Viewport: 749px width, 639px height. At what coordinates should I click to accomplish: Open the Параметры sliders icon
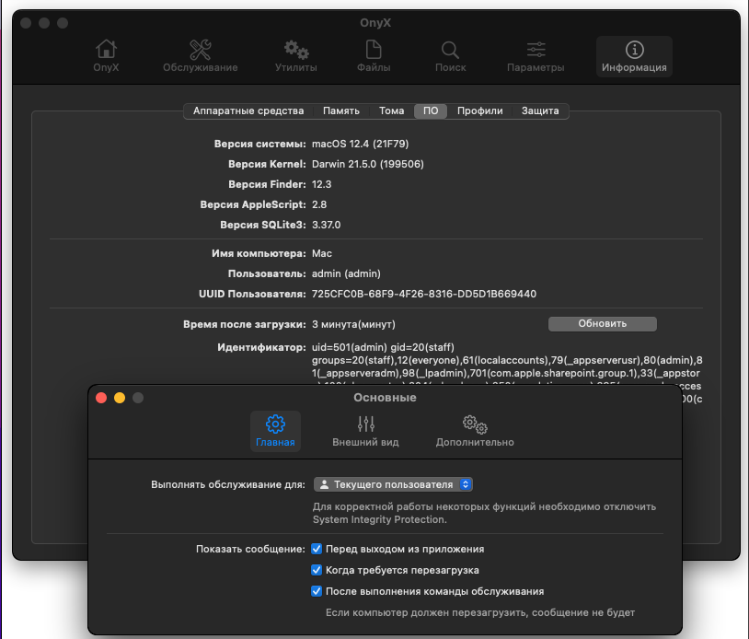(x=536, y=56)
